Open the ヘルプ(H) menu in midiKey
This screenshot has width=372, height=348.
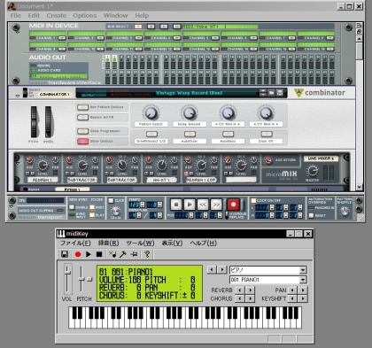coord(203,244)
